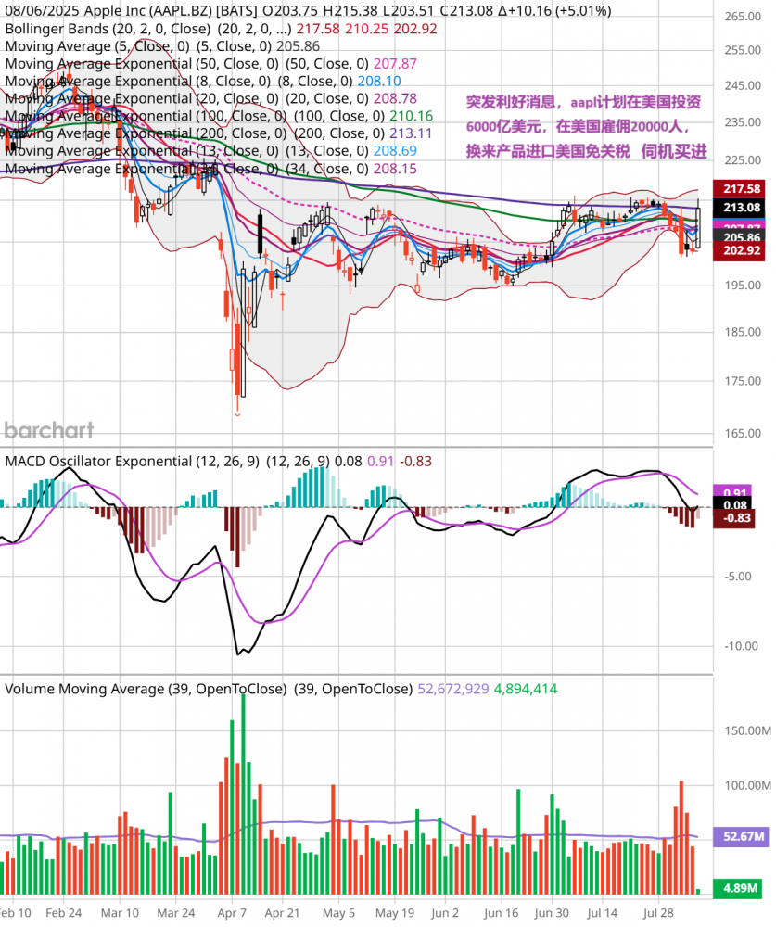Viewport: 776px width, 927px height.
Task: Click the 185.00 price axis label
Action: point(743,332)
